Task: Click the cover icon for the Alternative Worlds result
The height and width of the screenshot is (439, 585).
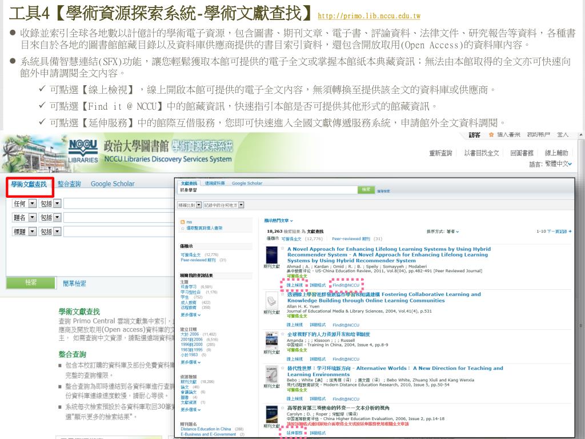Action: (x=273, y=375)
